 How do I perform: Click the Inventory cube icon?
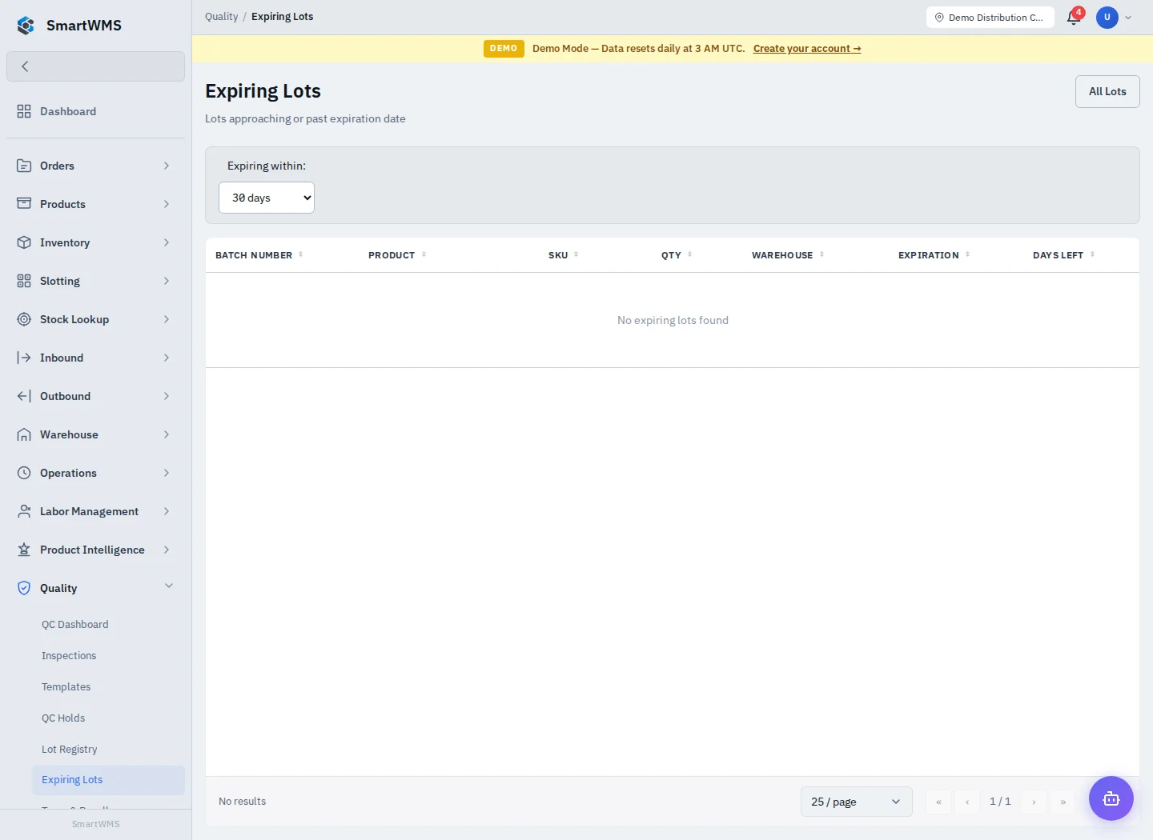click(x=24, y=242)
